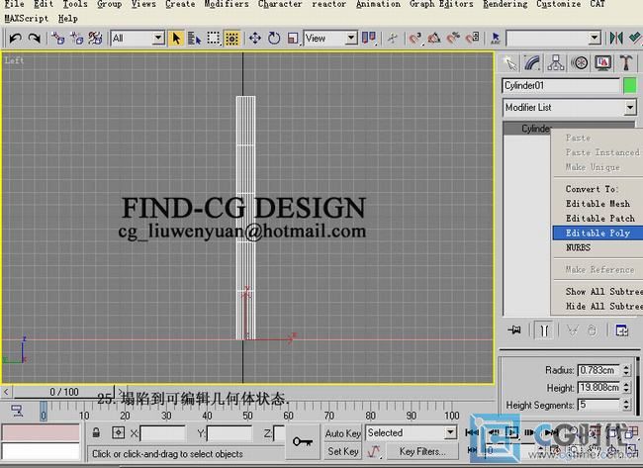Click the Height spinner arrows
643x468 pixels.
[x=626, y=387]
